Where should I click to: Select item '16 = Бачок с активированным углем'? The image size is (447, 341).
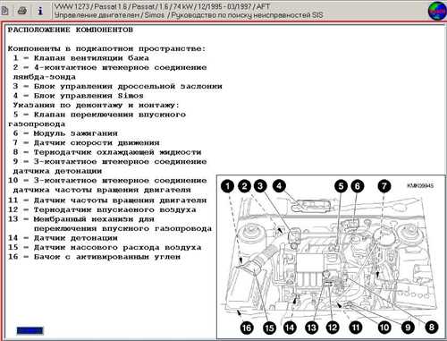pos(94,257)
